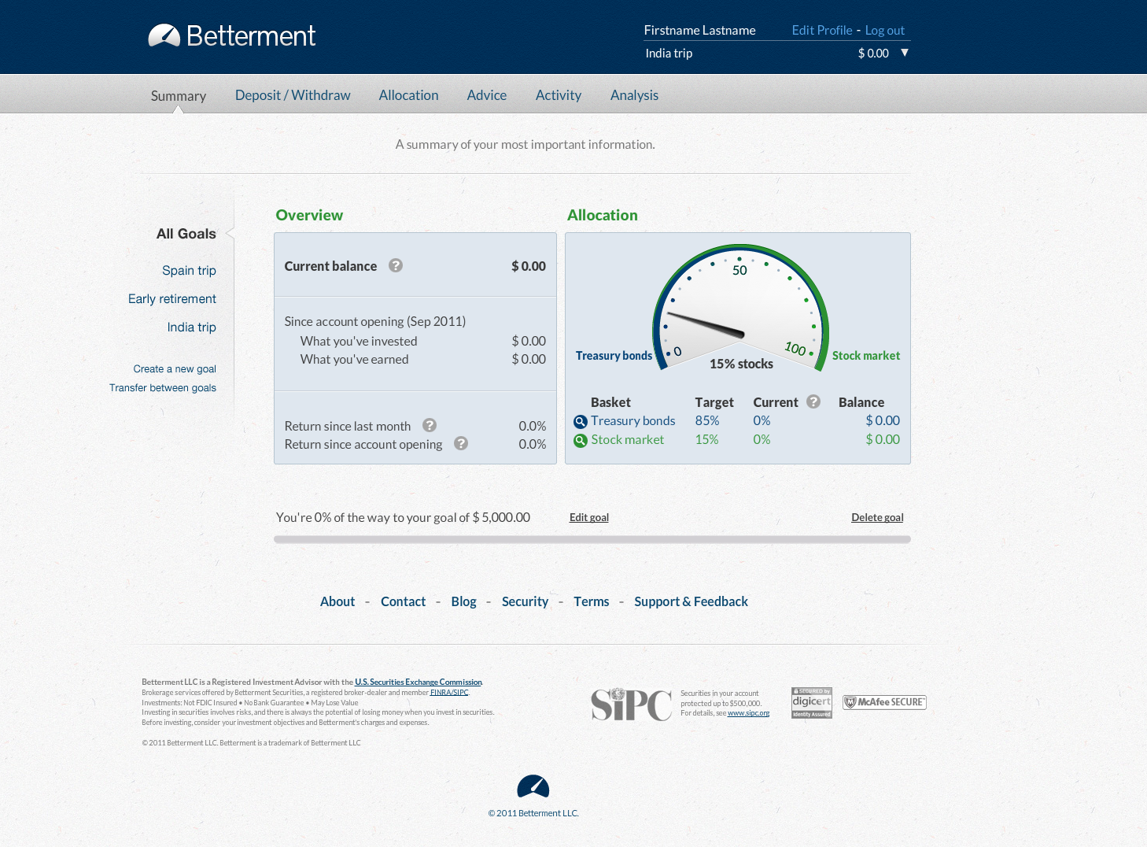Click the FINRA/SIPC link
The height and width of the screenshot is (847, 1147).
pos(449,693)
